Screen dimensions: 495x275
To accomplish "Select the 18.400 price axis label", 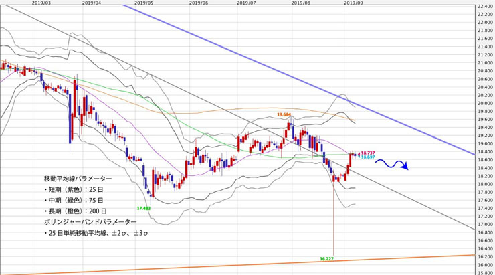I will point(486,168).
